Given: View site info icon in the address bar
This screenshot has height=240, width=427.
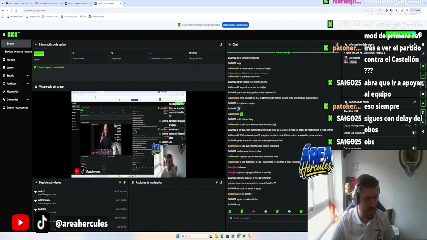Looking at the screenshot, I should pos(21,10).
